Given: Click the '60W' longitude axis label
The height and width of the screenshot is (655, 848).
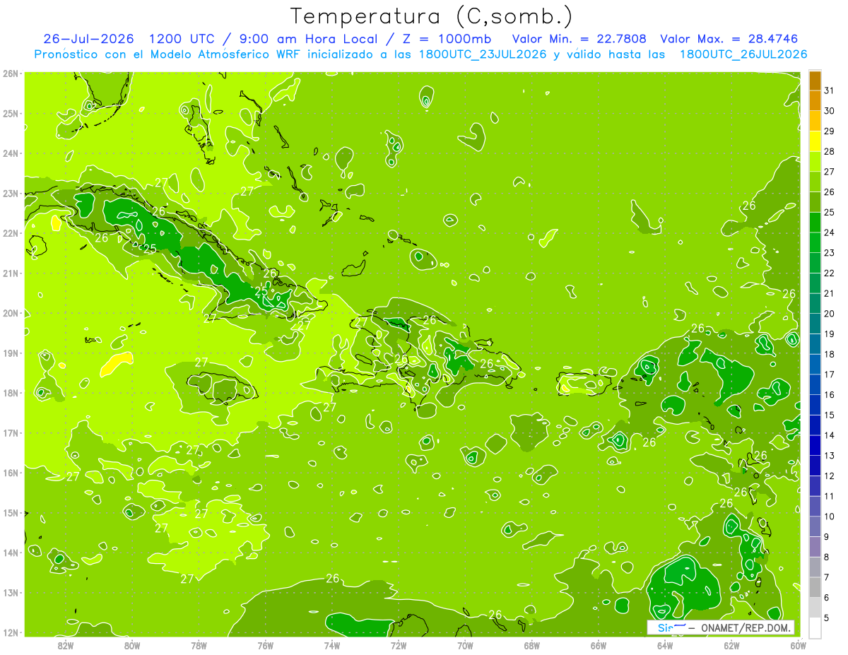Looking at the screenshot, I should coord(799,645).
